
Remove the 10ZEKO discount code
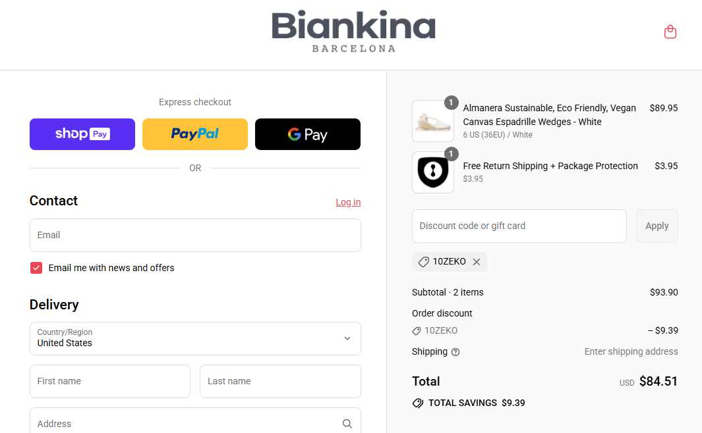point(477,262)
